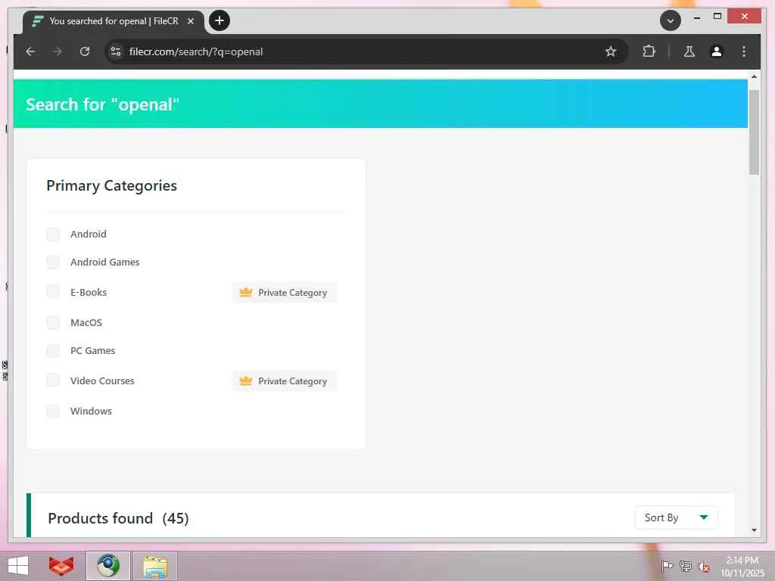Open the Sort By dropdown

(676, 517)
